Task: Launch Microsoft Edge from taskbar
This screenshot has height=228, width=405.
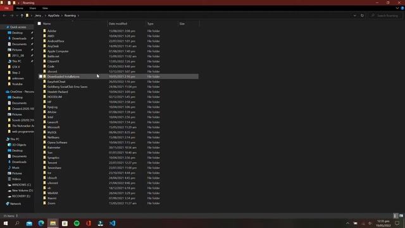Action: [x=41, y=223]
